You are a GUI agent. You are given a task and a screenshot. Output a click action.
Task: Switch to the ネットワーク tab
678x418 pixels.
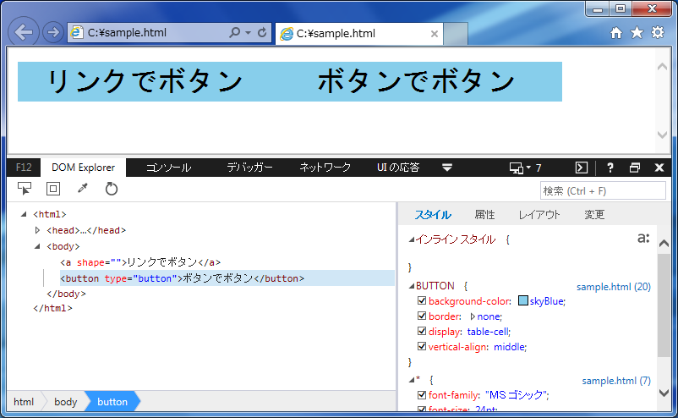pyautogui.click(x=325, y=168)
